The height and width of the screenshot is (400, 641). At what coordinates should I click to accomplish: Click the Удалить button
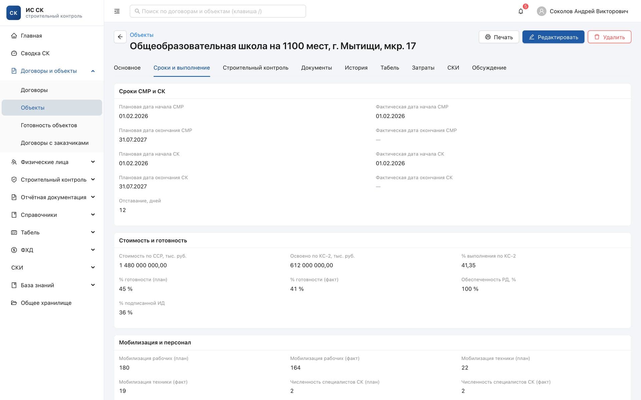(x=609, y=37)
